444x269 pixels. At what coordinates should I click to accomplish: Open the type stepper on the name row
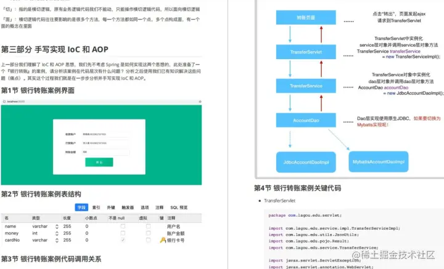(x=57, y=227)
